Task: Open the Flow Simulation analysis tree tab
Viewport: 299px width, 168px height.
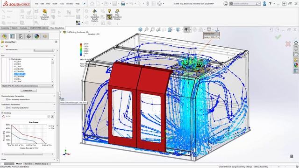Action: pyautogui.click(x=45, y=36)
